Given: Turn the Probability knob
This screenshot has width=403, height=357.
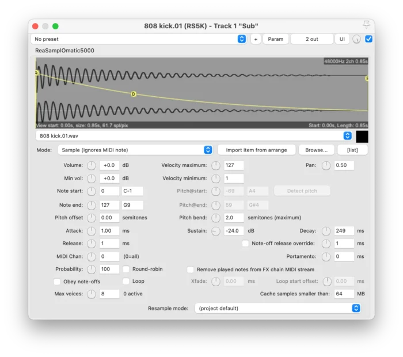Looking at the screenshot, I should pyautogui.click(x=91, y=269).
